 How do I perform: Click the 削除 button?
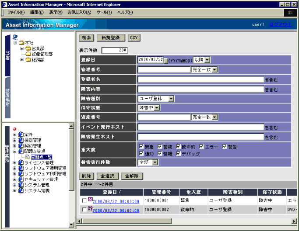(87, 176)
